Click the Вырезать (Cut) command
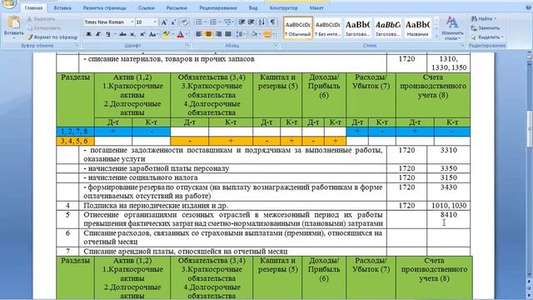The image size is (533, 300). click(42, 19)
